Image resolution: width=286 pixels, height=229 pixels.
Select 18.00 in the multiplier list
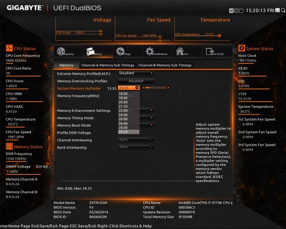129,93
